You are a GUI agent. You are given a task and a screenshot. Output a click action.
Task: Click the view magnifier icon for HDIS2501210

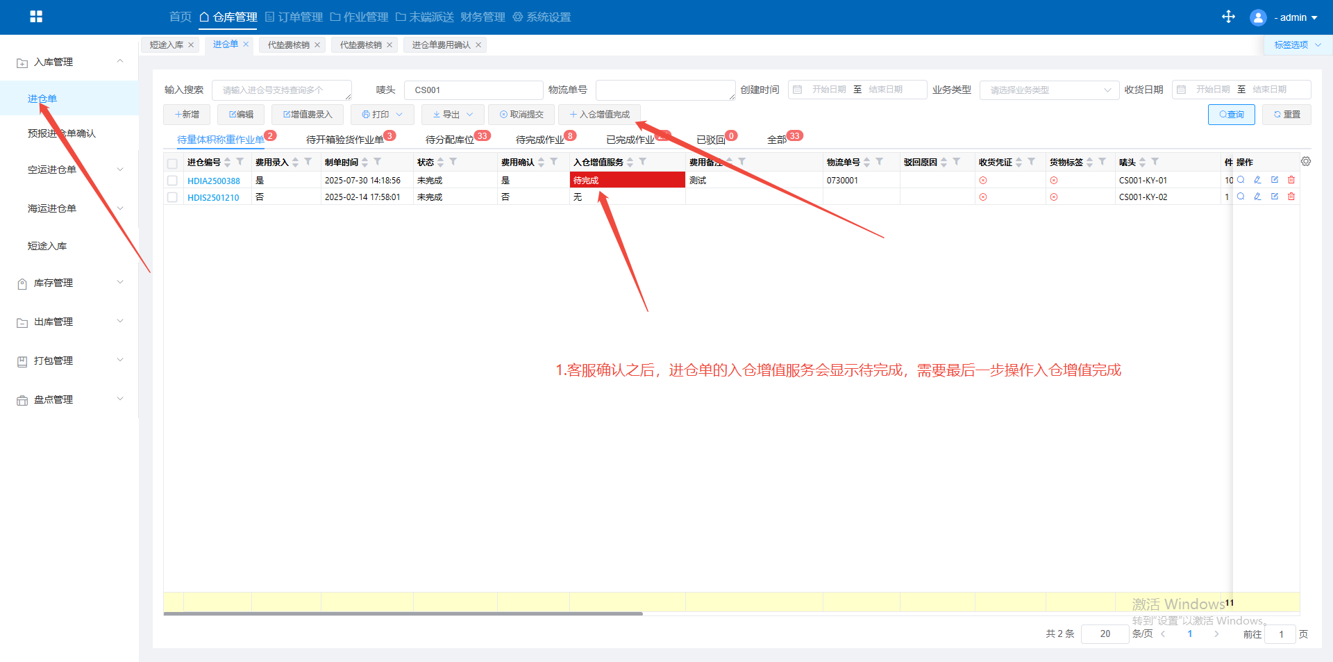click(1241, 197)
